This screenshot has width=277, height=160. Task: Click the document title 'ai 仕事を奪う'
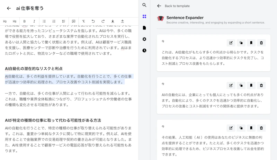30,8
